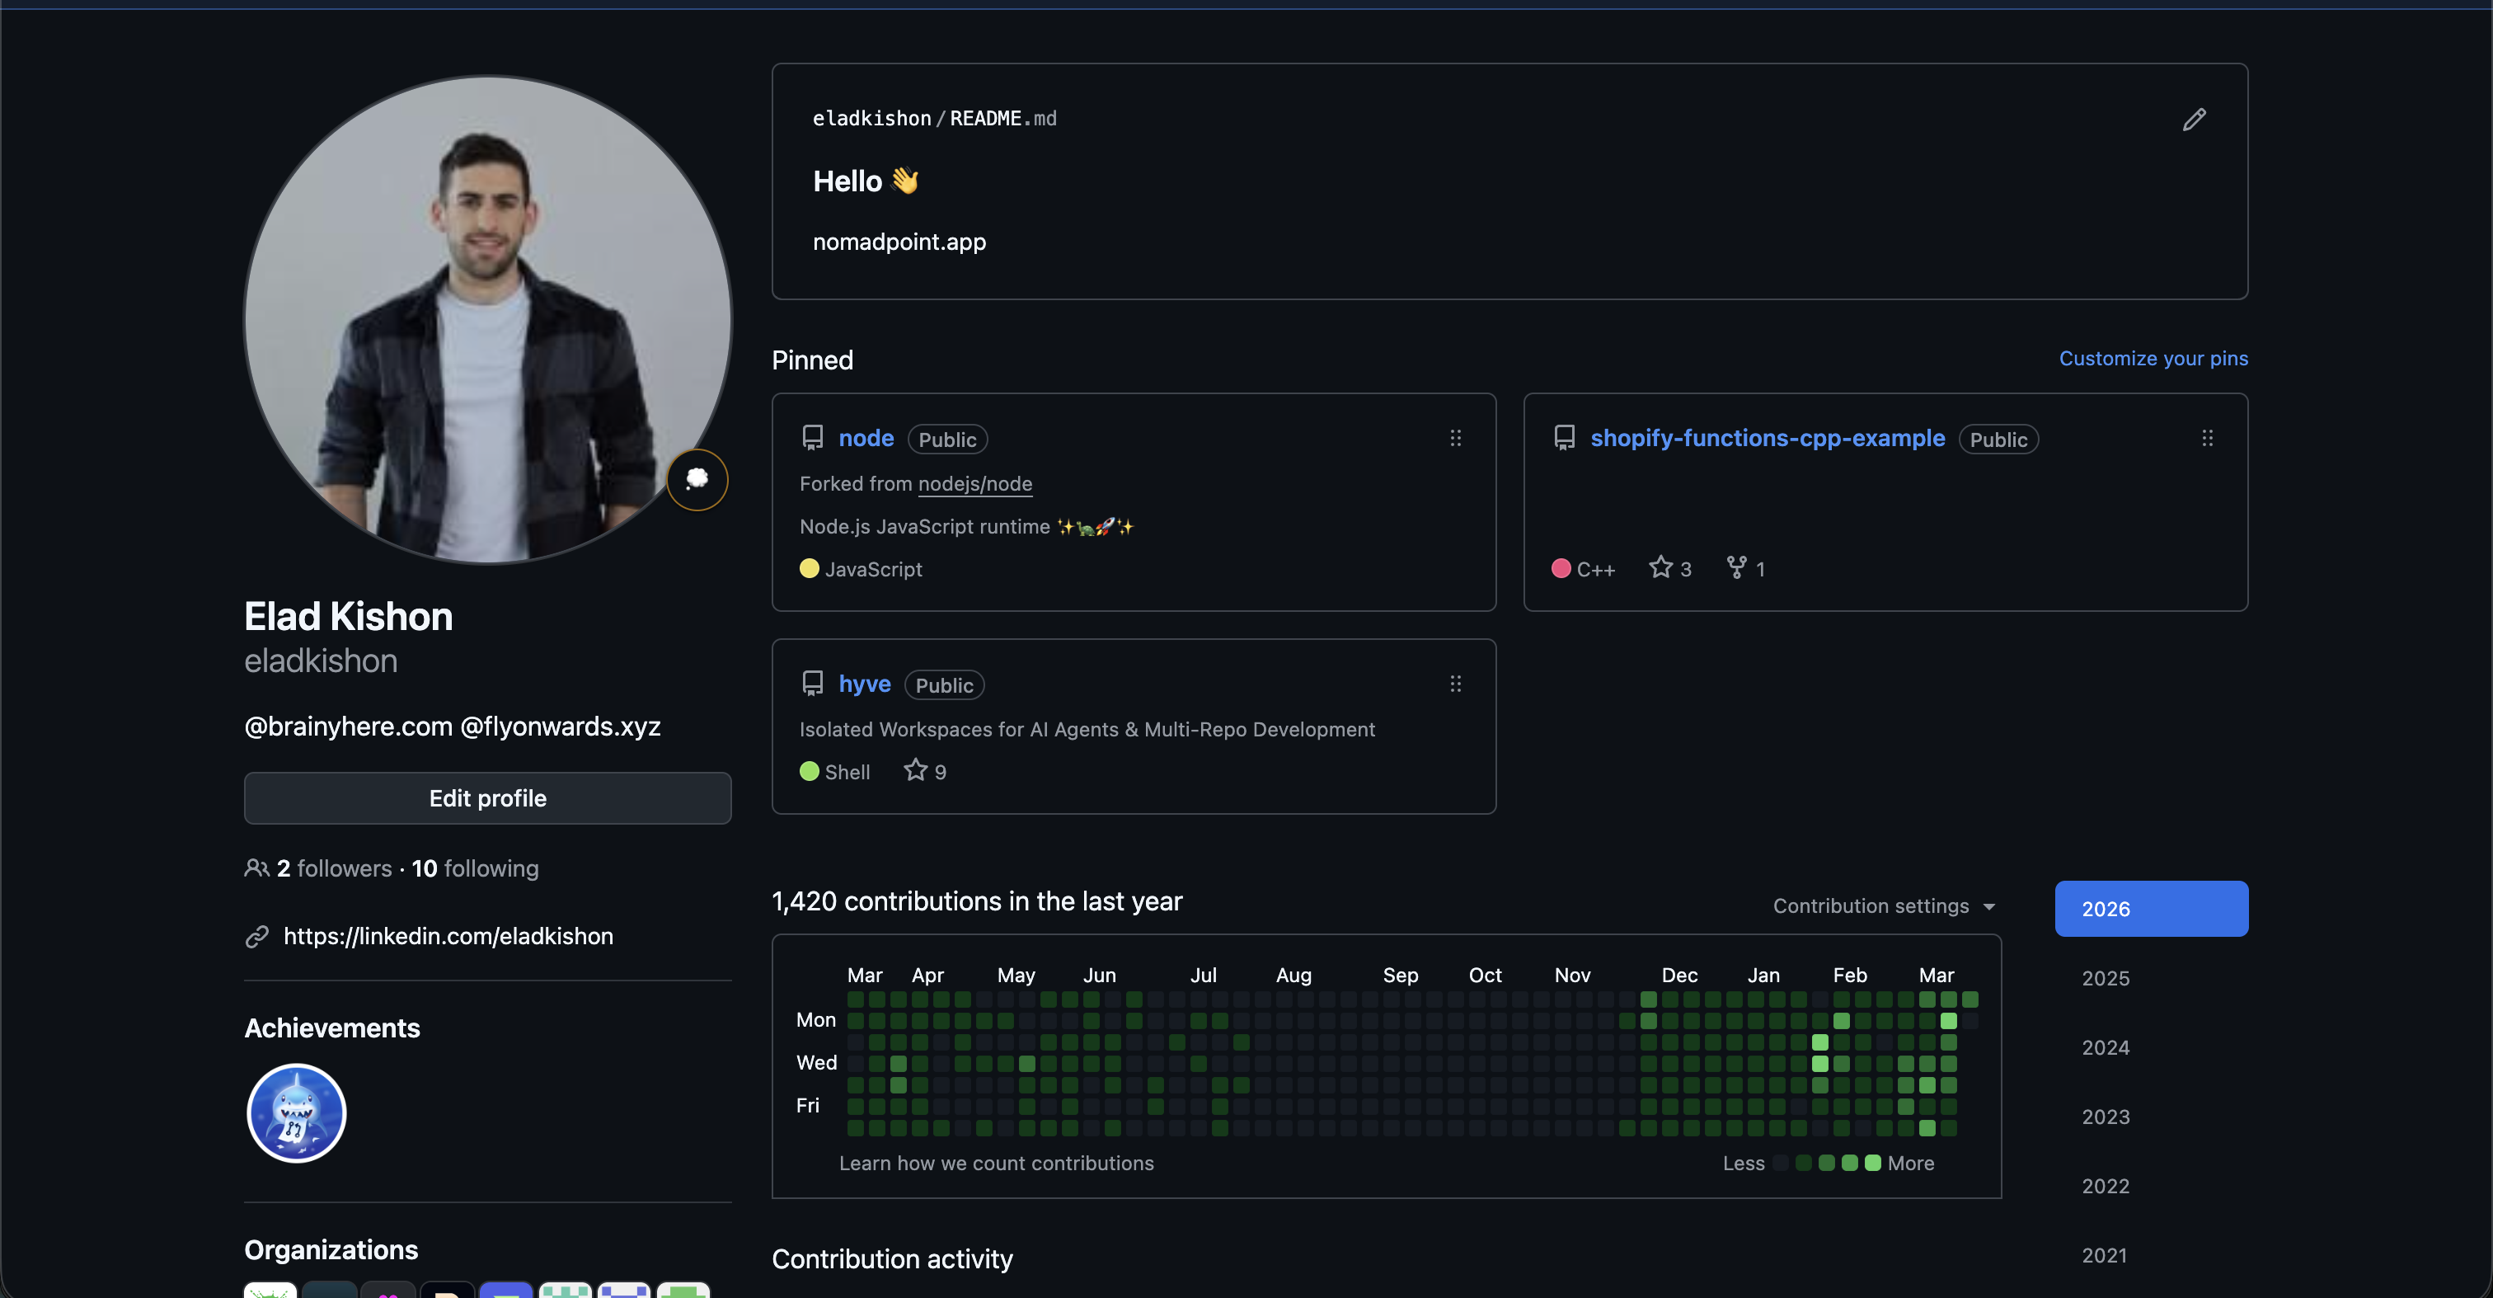
Task: Click the Edit profile button
Action: point(486,797)
